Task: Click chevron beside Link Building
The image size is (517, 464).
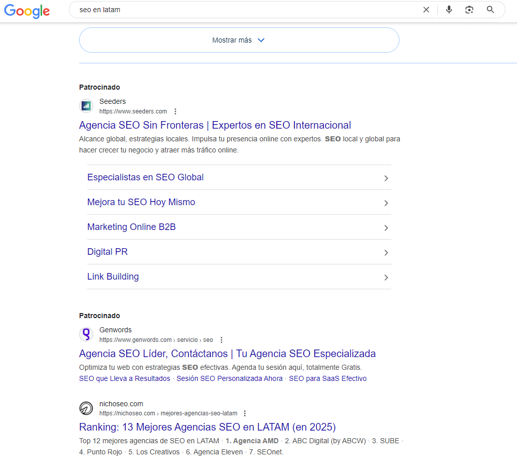Action: click(386, 278)
